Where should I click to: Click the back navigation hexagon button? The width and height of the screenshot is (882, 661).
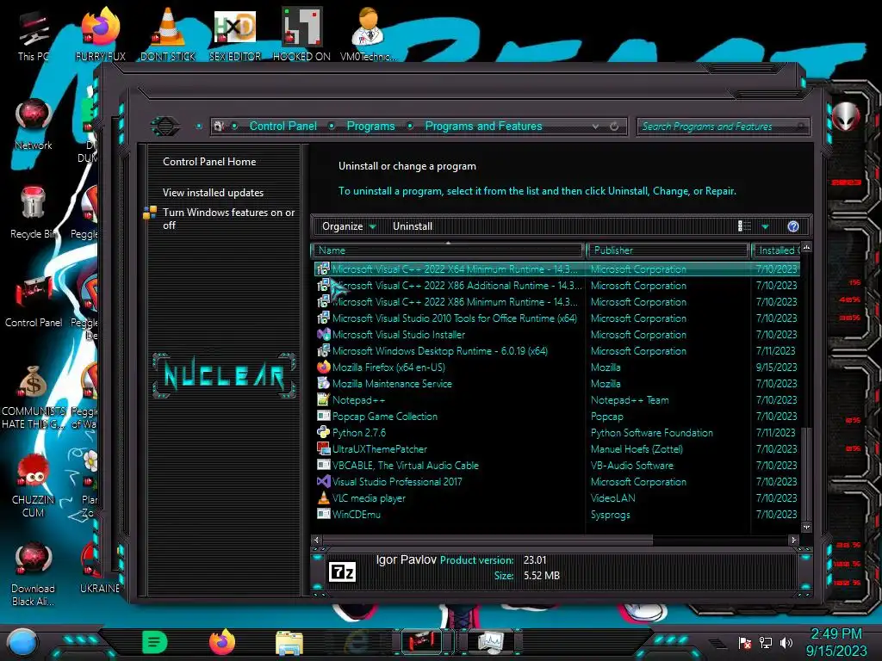165,126
